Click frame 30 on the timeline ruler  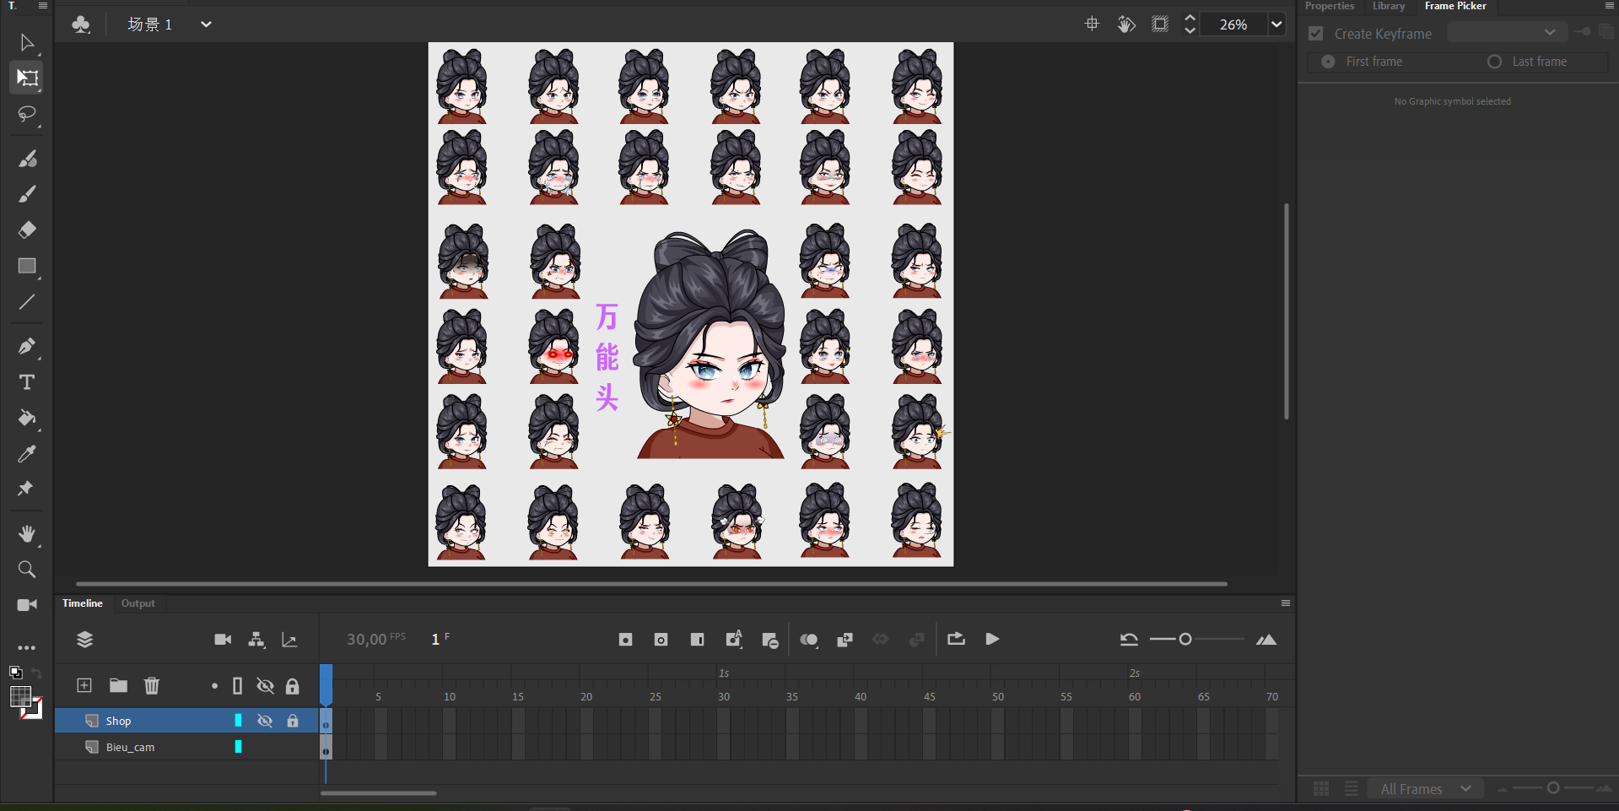click(x=723, y=696)
